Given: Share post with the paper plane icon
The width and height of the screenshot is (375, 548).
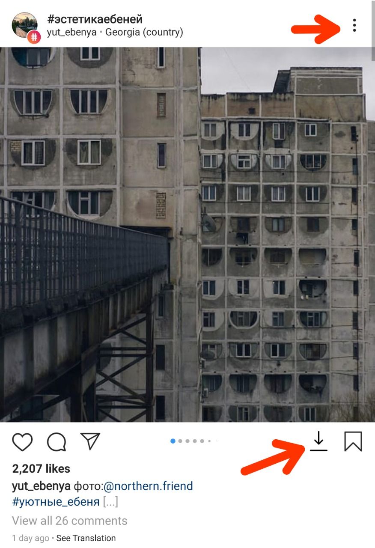Looking at the screenshot, I should (x=90, y=441).
